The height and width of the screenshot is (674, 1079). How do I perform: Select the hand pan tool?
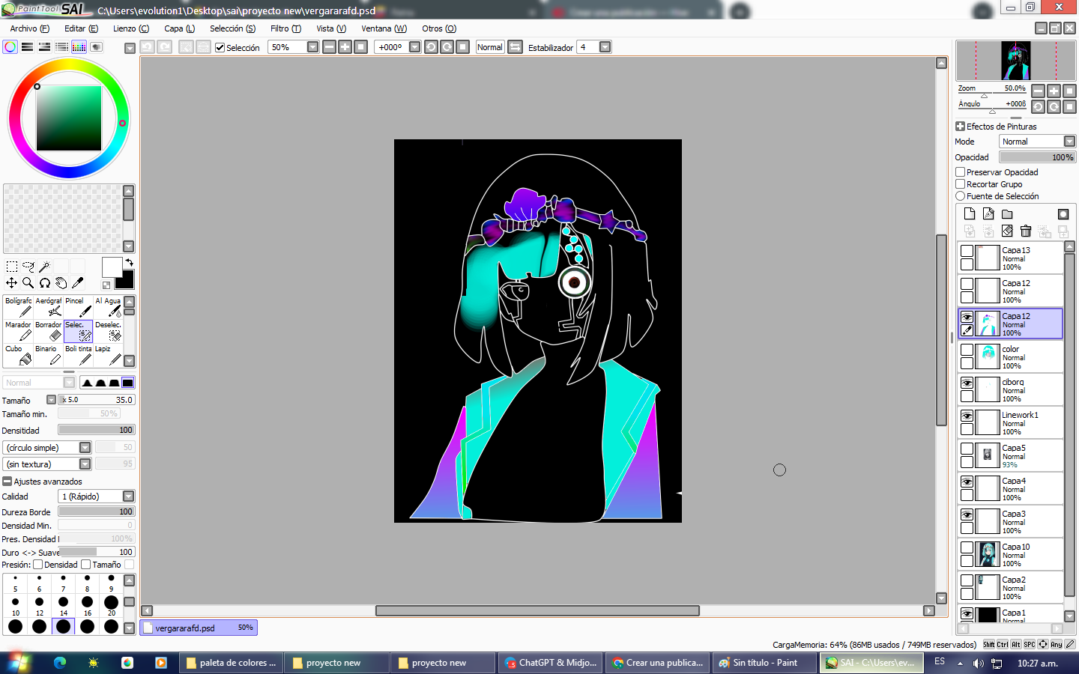coord(61,283)
